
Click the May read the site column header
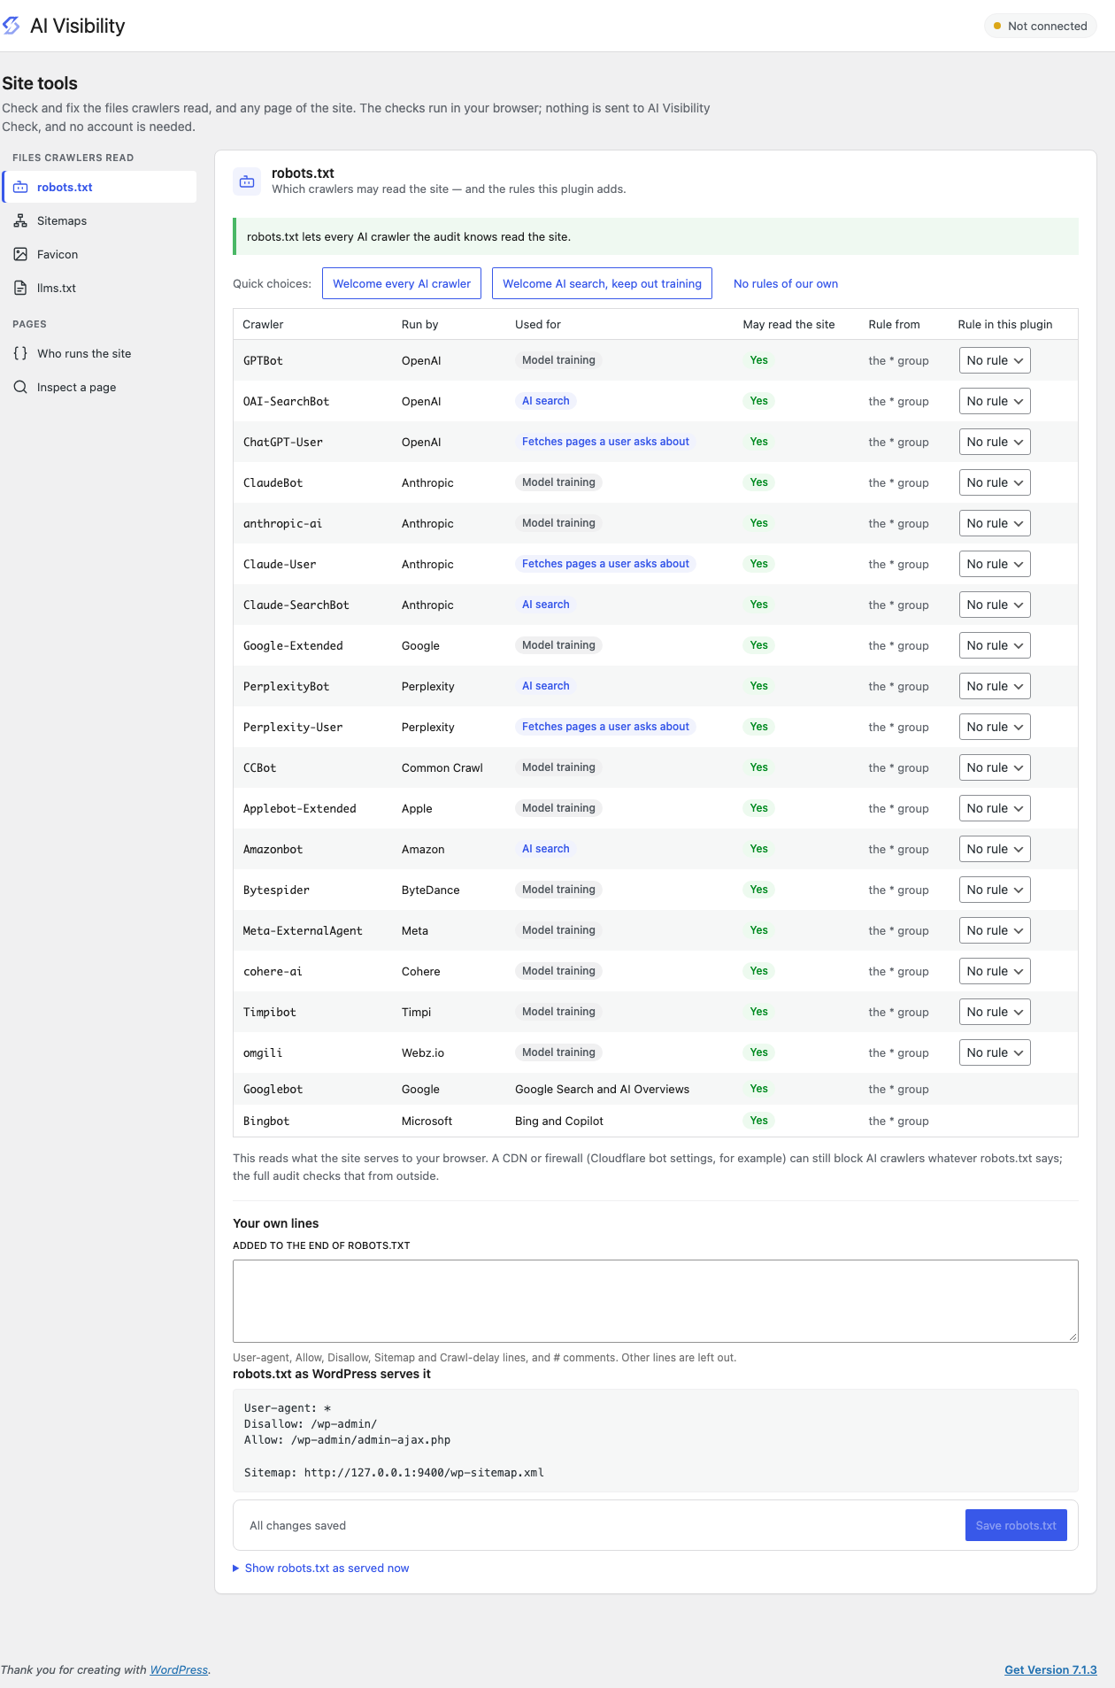click(x=788, y=325)
